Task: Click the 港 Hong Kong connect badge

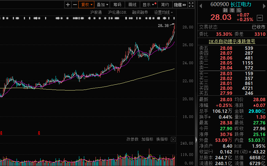Action: click(232, 10)
